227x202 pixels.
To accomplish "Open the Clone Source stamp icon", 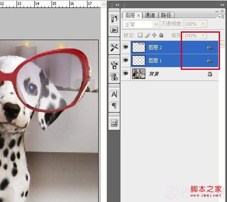I will (x=114, y=77).
